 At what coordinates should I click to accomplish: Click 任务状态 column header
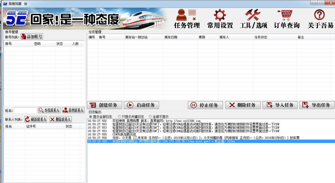click(275, 37)
